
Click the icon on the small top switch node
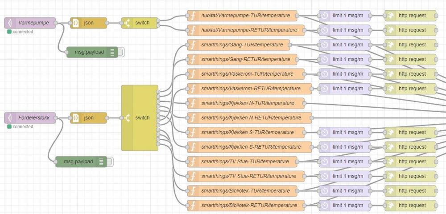coord(127,23)
